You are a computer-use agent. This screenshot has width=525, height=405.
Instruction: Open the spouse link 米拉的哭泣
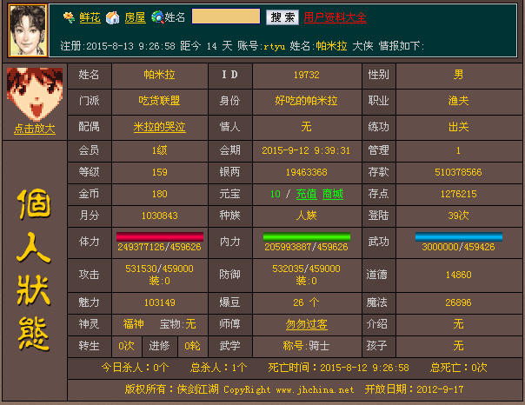click(159, 127)
